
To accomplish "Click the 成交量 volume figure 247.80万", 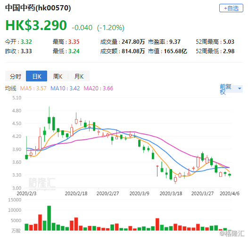I will pos(133,42).
